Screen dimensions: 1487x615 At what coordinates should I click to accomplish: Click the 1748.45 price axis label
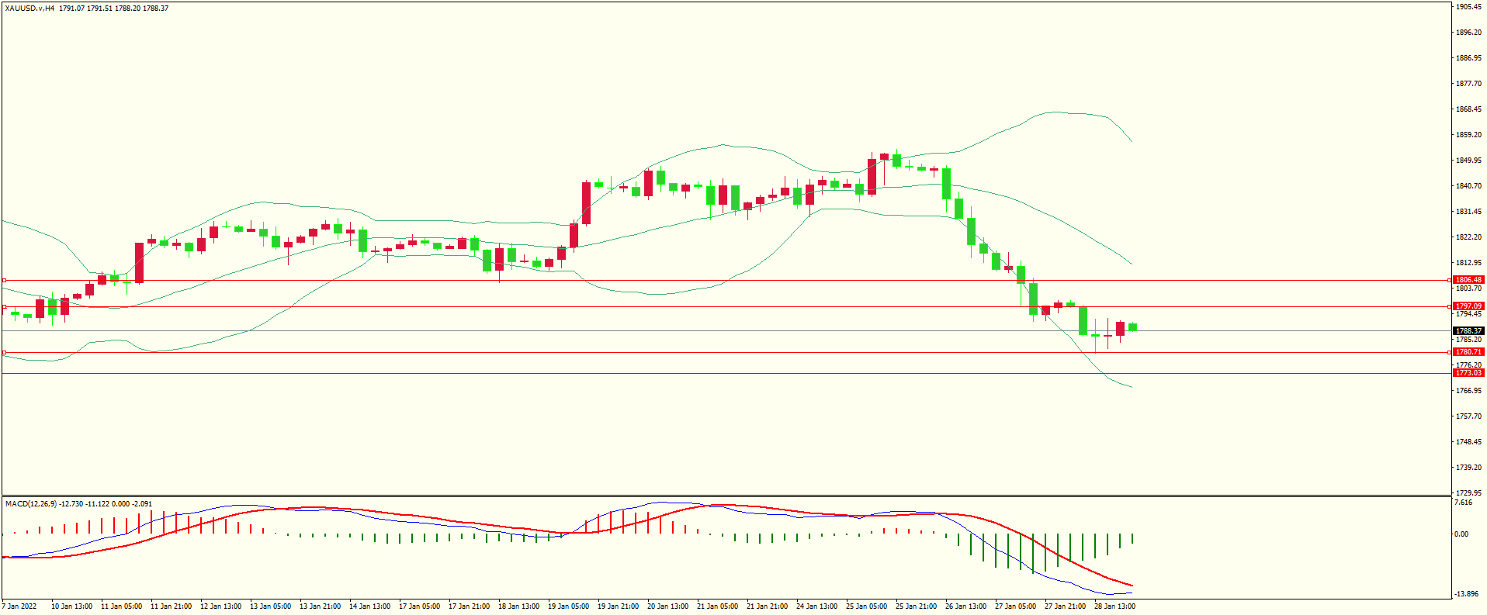point(1469,442)
